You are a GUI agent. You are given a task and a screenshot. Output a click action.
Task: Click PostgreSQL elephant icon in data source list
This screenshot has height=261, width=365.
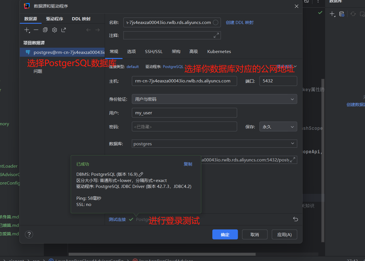pyautogui.click(x=28, y=52)
